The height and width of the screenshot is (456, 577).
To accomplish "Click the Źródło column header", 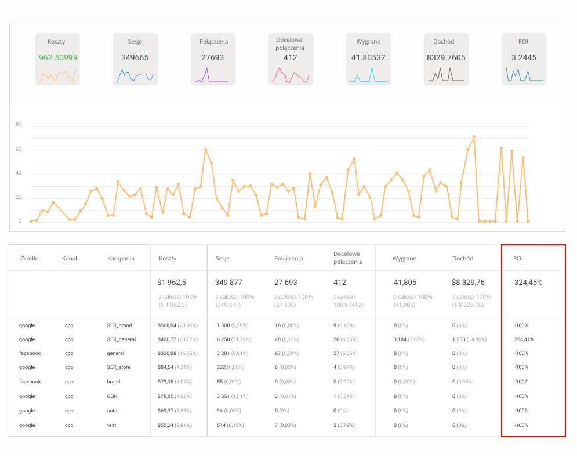I will (30, 258).
